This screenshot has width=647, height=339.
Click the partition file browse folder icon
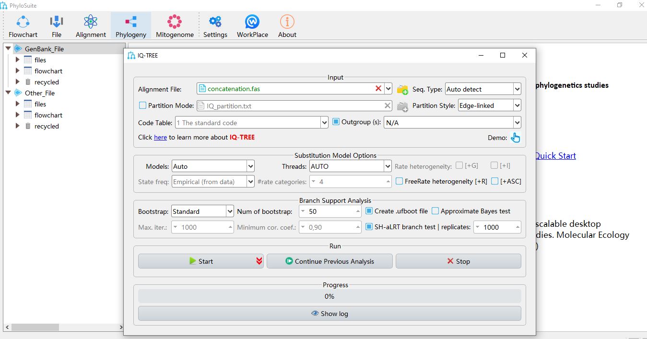[x=402, y=106]
